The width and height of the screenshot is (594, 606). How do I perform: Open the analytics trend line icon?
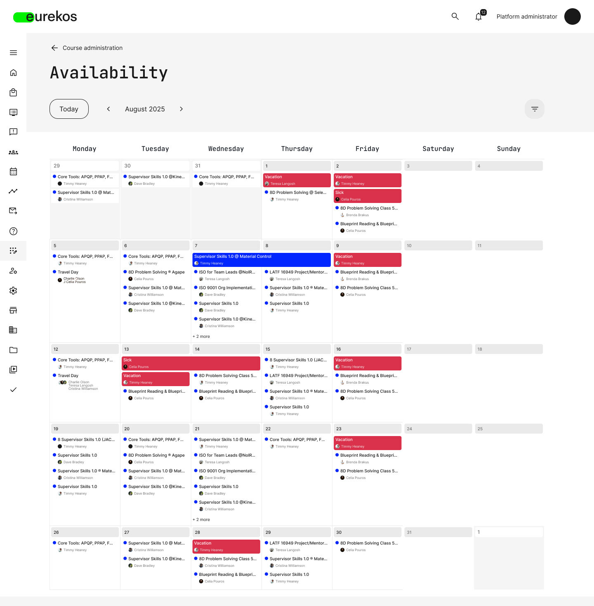point(13,191)
